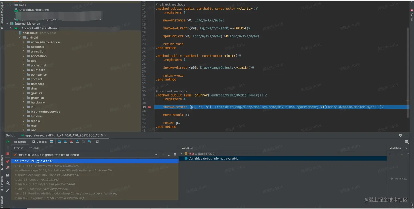The width and height of the screenshot is (414, 209).
Task: Select the hardware folder in tree
Action: [x=36, y=103]
